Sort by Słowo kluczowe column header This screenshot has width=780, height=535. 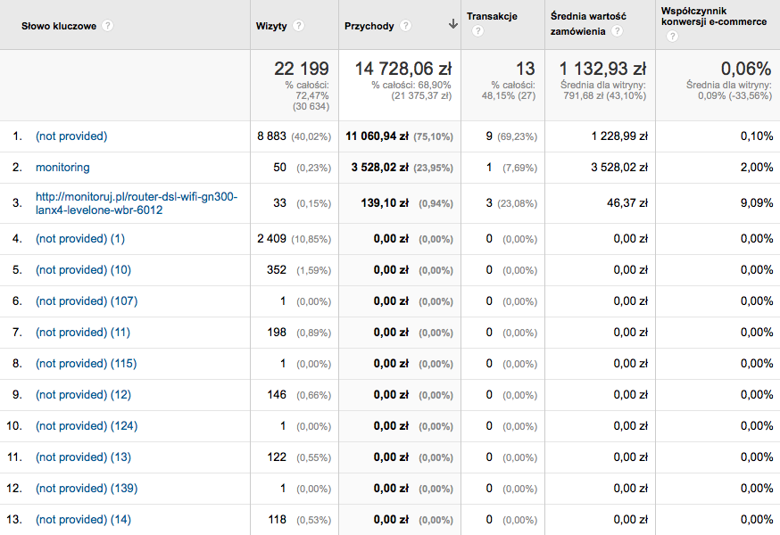(x=59, y=26)
